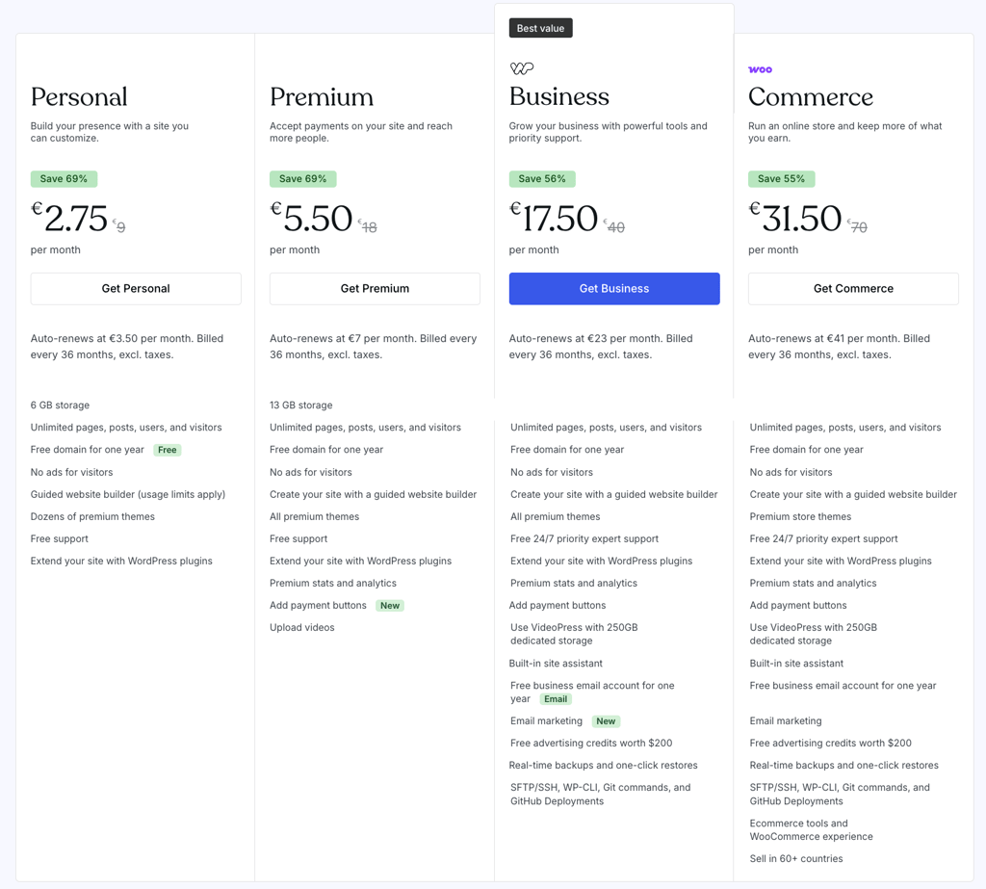Click the Premium plan heading
Screen dimensions: 986x889
coord(322,97)
